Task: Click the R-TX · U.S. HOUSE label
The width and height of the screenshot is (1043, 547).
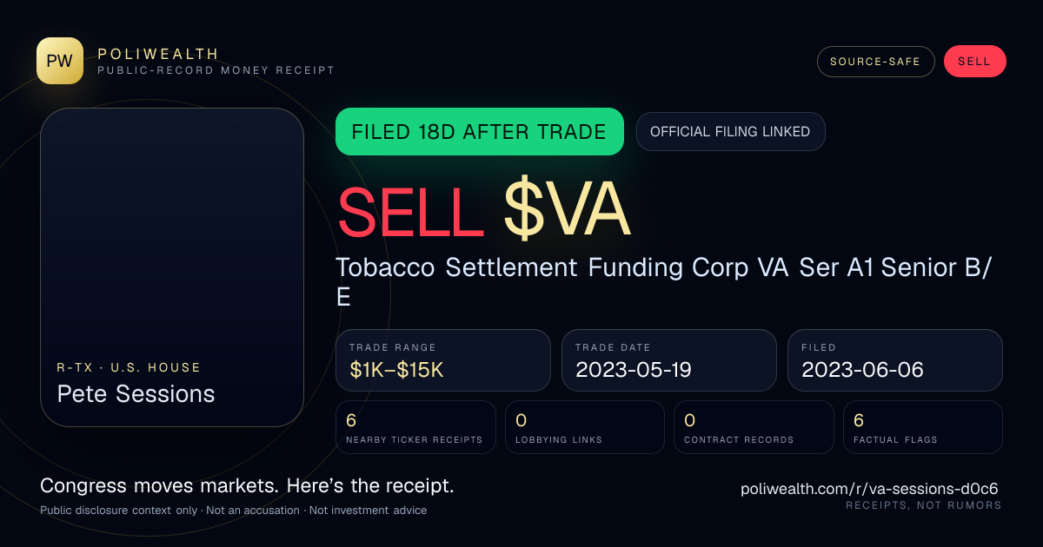Action: coord(129,367)
